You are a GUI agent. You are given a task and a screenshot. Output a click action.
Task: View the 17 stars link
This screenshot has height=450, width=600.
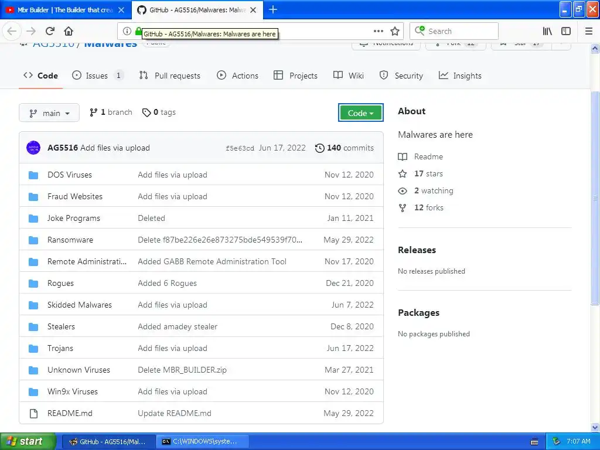(x=421, y=173)
